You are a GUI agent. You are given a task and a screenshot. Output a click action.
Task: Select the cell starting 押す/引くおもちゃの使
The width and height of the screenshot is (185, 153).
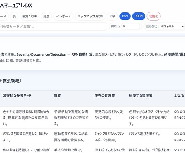[110, 150]
